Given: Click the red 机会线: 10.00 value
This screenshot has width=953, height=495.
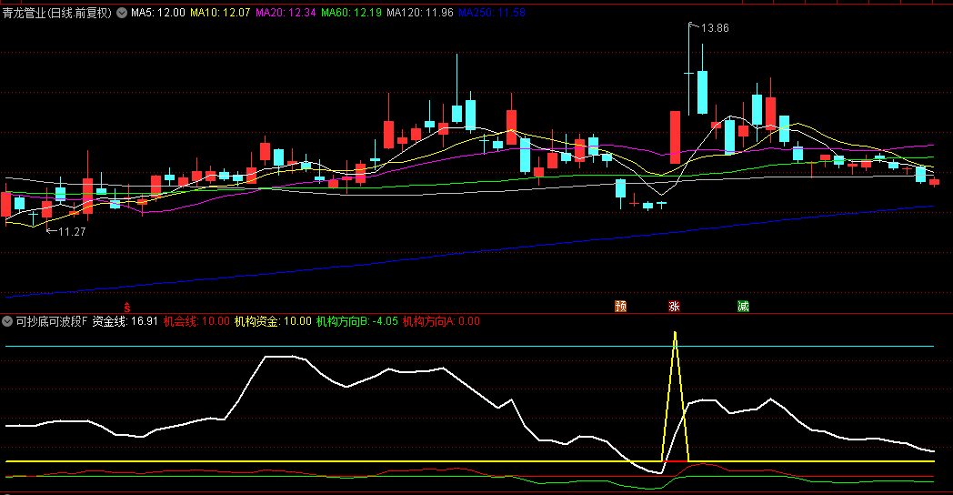Looking at the screenshot, I should coord(197,321).
